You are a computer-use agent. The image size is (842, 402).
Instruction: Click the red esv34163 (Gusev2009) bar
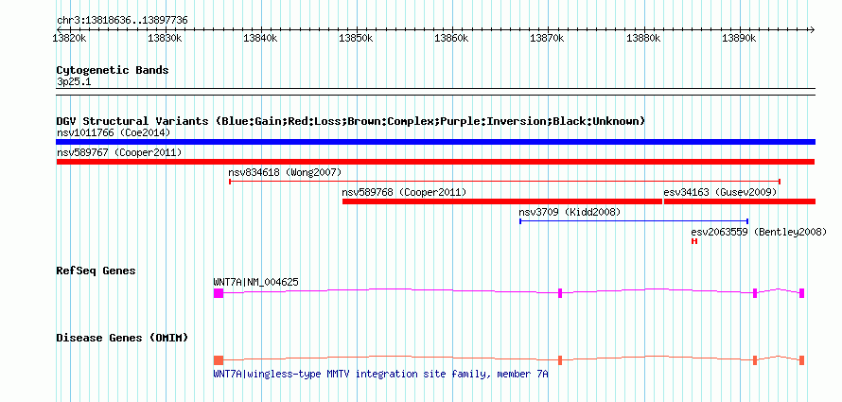click(x=740, y=201)
